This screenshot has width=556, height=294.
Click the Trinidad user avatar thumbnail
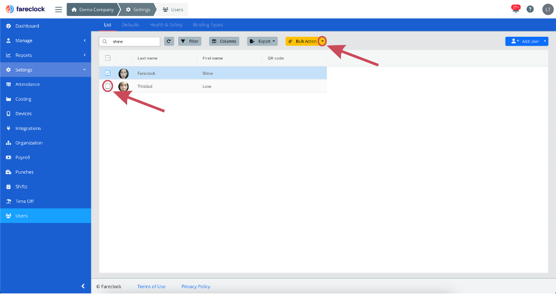click(124, 87)
